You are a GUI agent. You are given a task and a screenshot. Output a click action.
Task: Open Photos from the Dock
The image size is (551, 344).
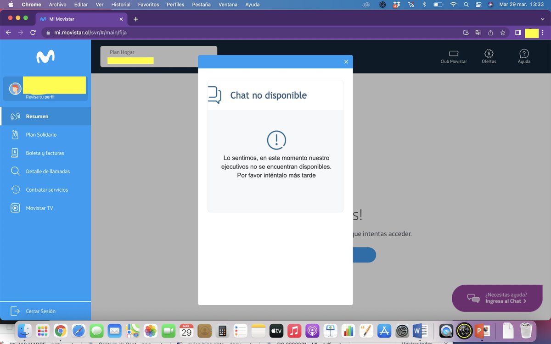pyautogui.click(x=151, y=331)
